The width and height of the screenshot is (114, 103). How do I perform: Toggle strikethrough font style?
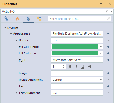90,66
